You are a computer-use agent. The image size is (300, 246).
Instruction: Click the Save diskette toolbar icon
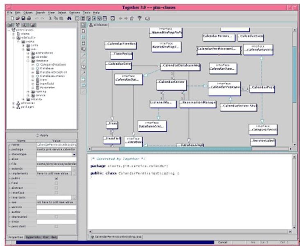23,18
